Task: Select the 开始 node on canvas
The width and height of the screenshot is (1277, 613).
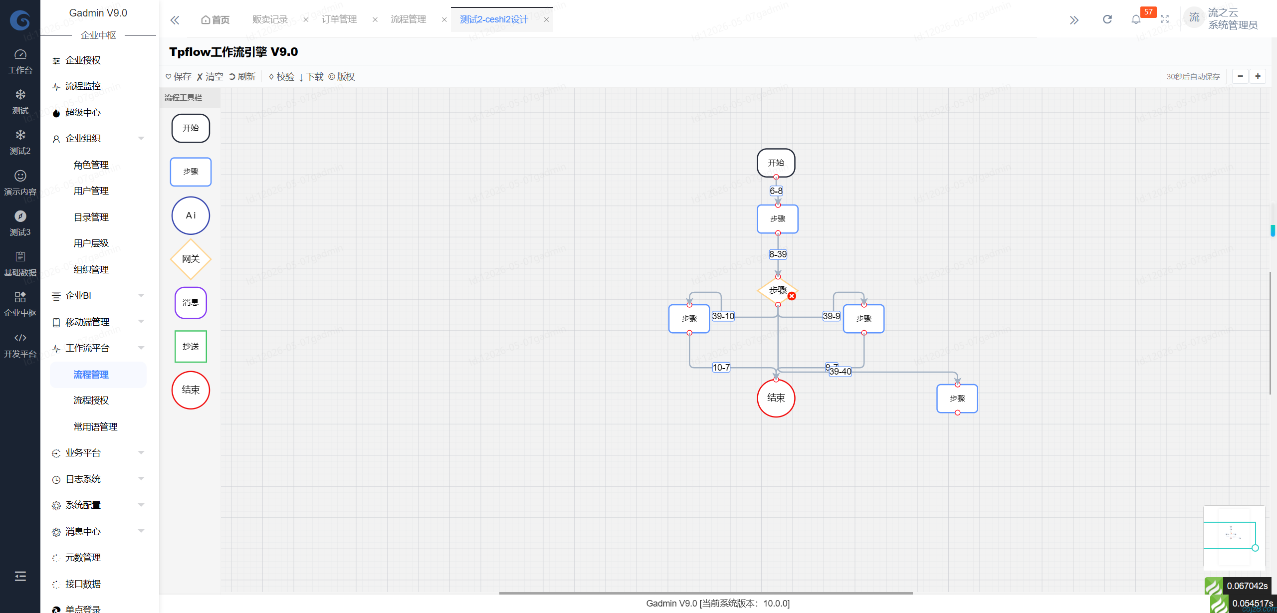Action: tap(776, 163)
